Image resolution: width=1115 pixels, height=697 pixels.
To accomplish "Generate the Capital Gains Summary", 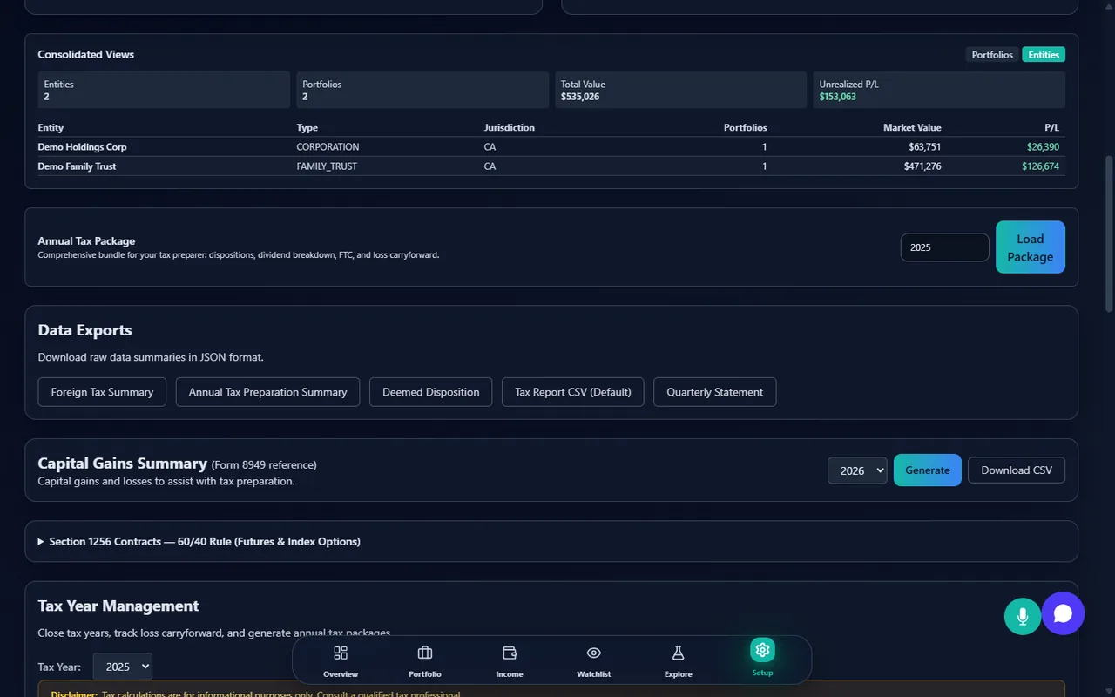I will click(x=928, y=470).
